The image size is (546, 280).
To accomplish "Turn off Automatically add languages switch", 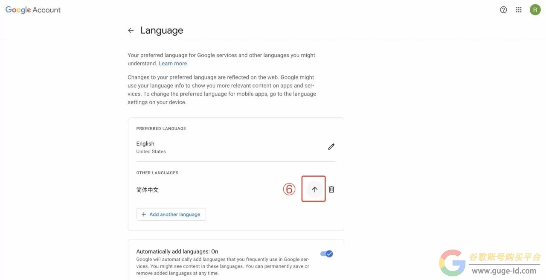I will tap(327, 254).
